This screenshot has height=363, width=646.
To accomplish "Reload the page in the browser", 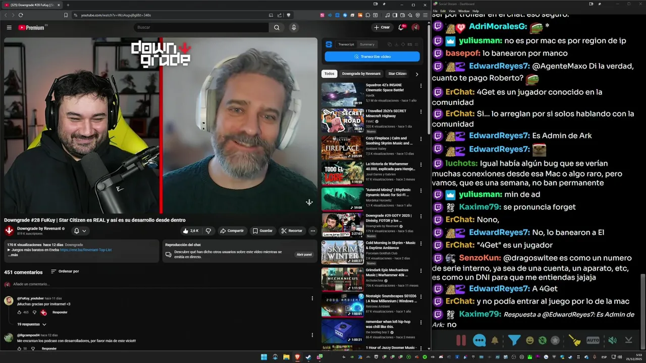I will coord(21,15).
